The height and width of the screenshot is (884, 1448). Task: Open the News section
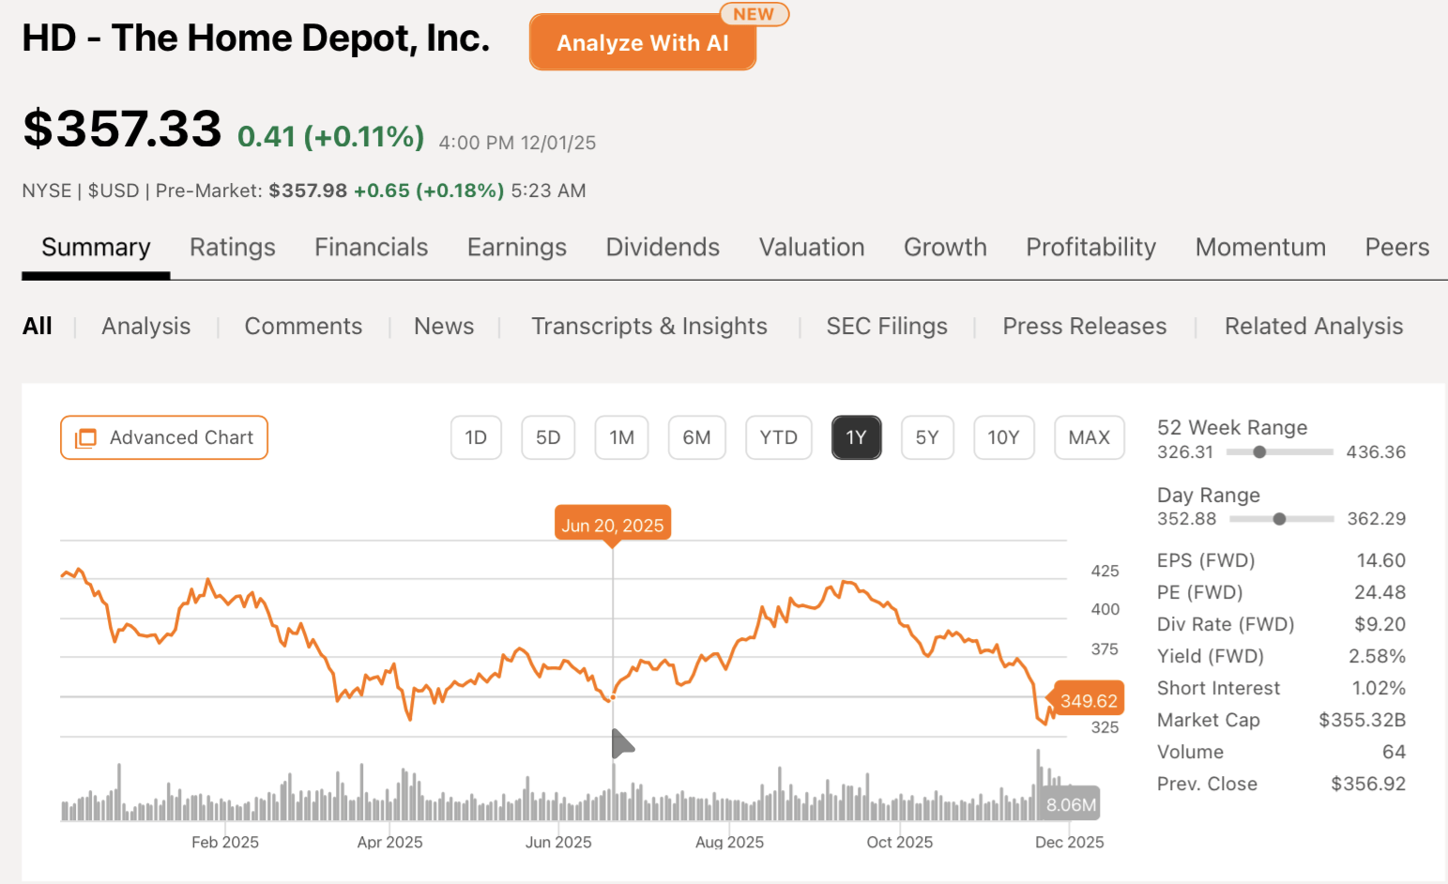pos(443,326)
